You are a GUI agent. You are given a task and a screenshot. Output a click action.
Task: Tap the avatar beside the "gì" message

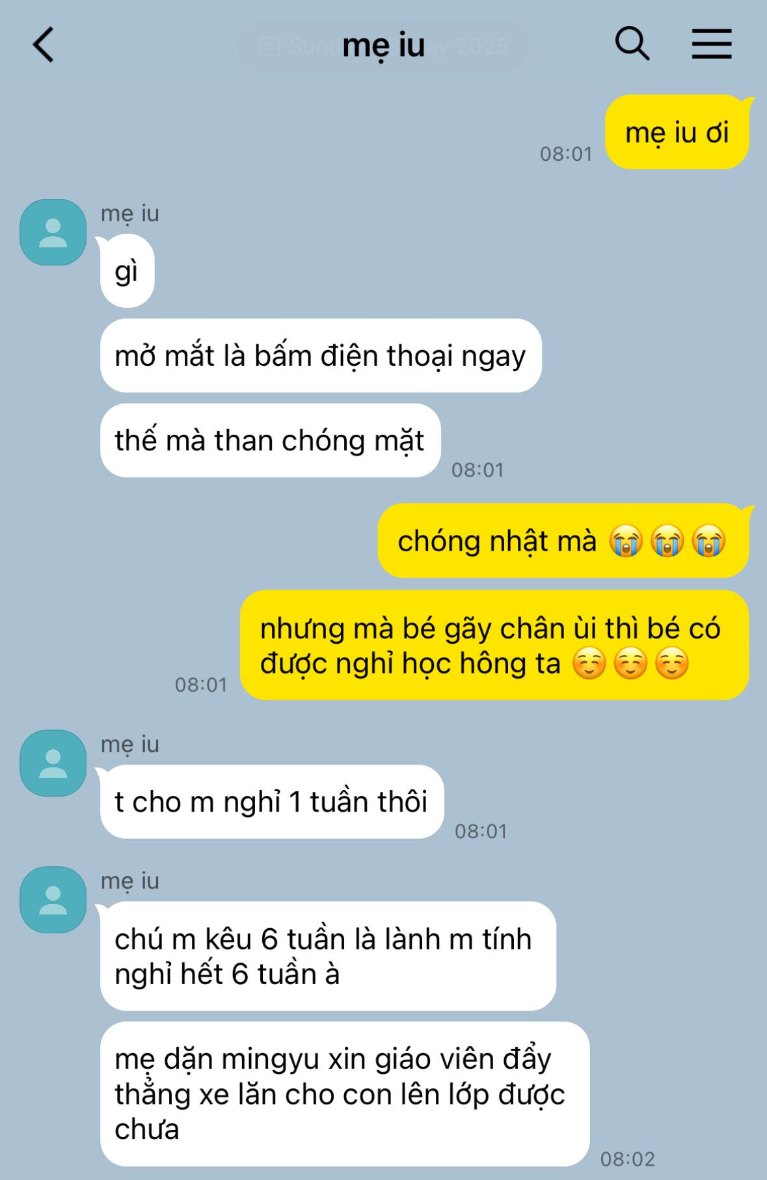point(53,232)
